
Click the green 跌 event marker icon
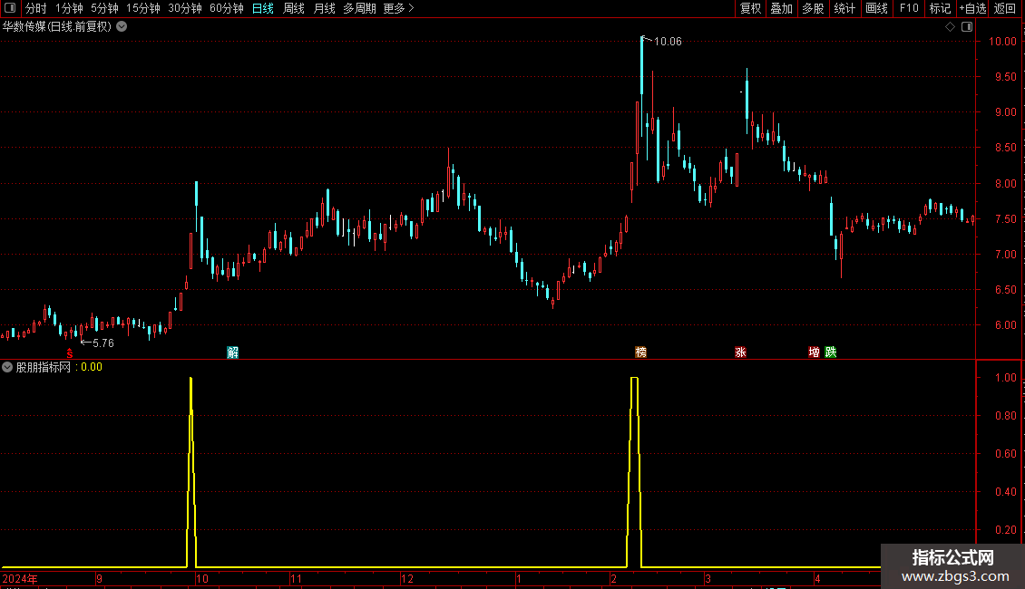click(831, 352)
